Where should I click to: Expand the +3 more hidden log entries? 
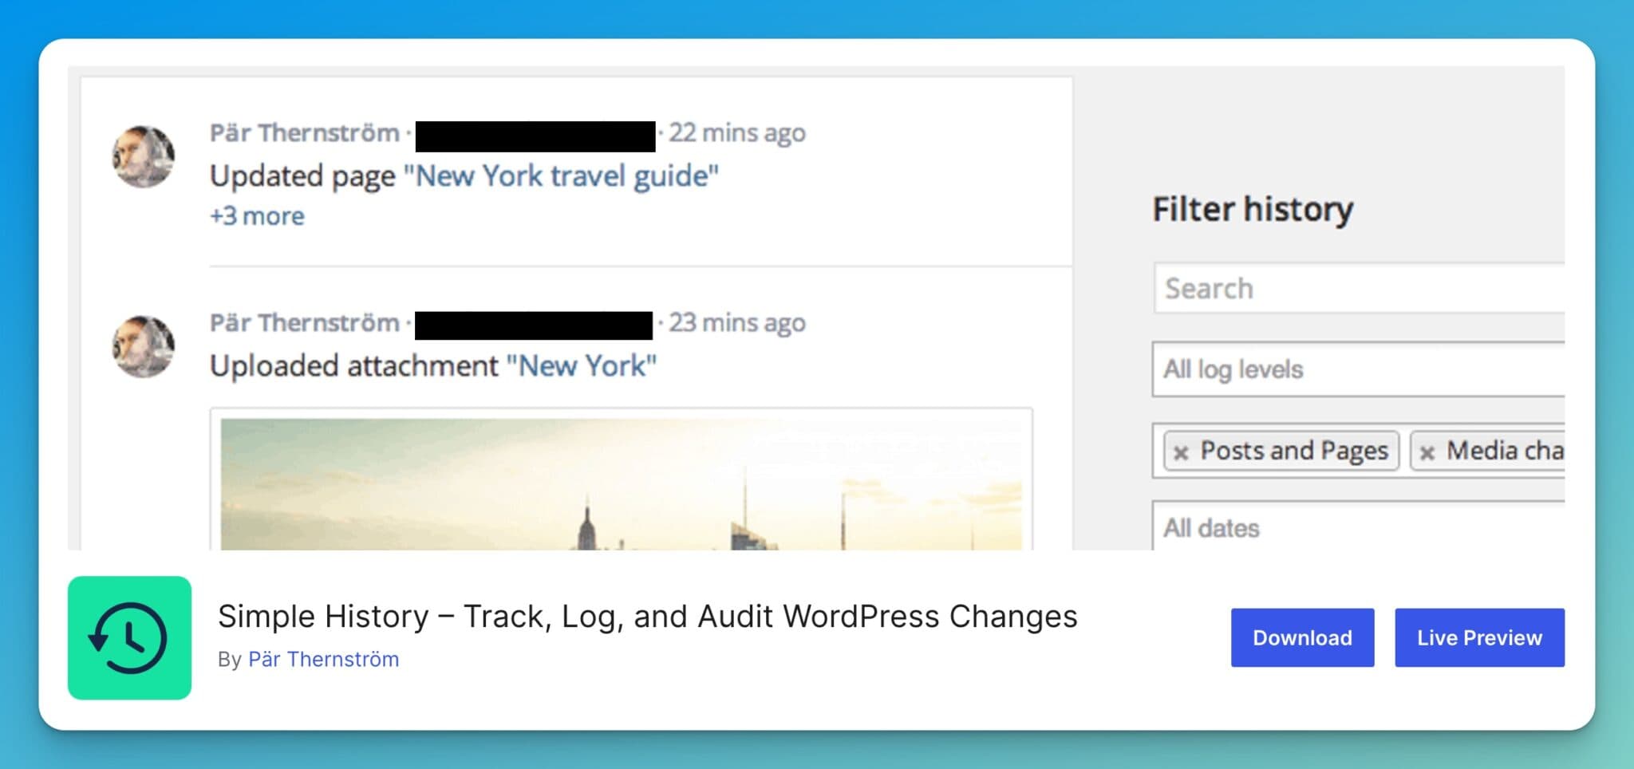(256, 215)
